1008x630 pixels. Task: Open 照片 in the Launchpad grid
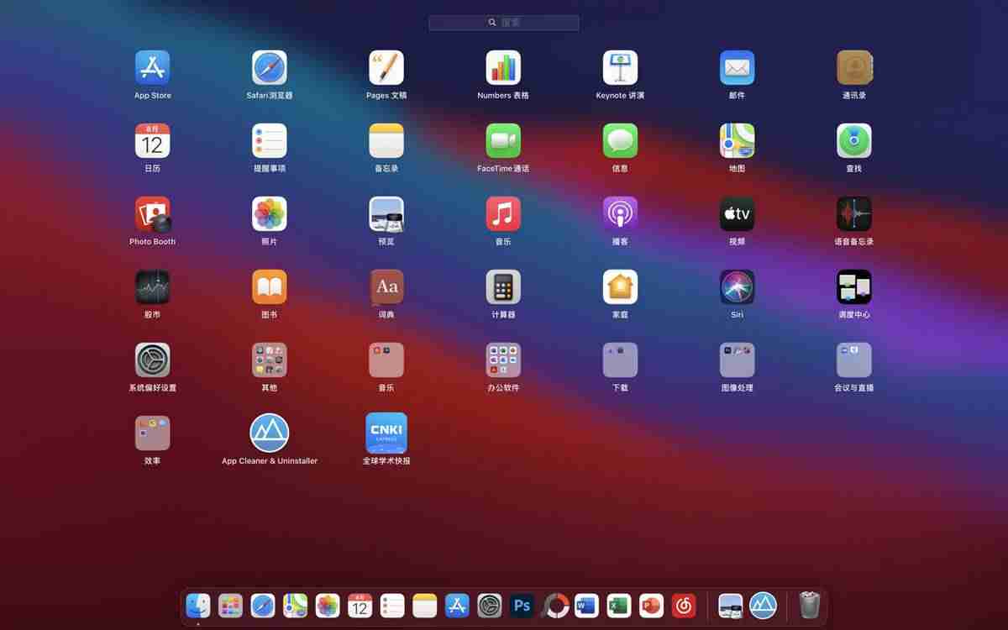[x=270, y=214]
